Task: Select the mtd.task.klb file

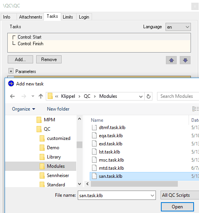Action: 111,168
